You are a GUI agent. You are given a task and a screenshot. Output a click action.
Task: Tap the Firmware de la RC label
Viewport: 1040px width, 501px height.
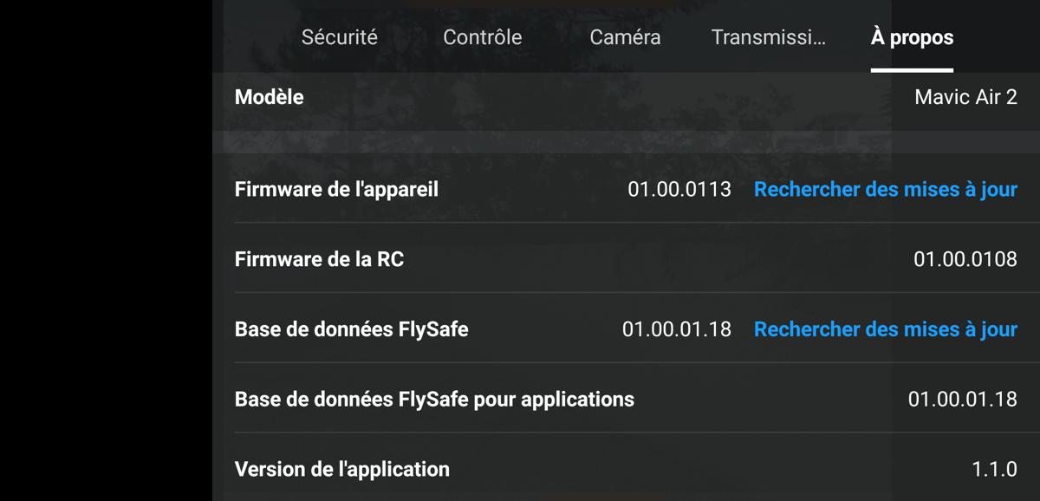tap(319, 259)
